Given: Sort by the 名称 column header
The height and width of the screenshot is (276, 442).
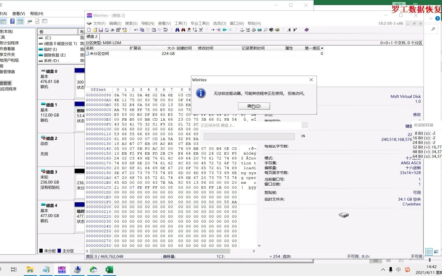Looking at the screenshot, I should pos(107,48).
